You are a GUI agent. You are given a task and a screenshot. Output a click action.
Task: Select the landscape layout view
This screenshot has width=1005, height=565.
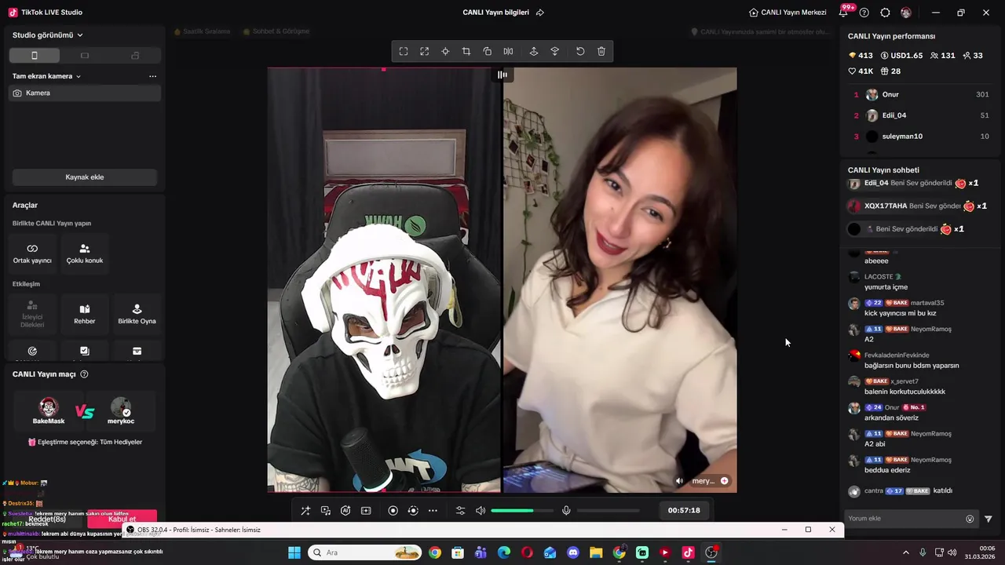click(x=85, y=56)
